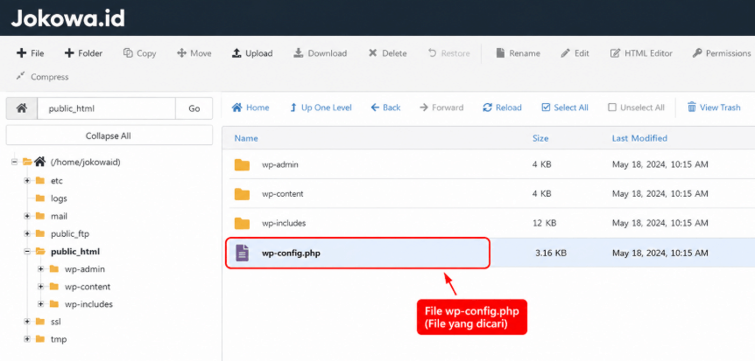Image resolution: width=755 pixels, height=361 pixels.
Task: Click the Rename toolbar button
Action: coord(519,53)
